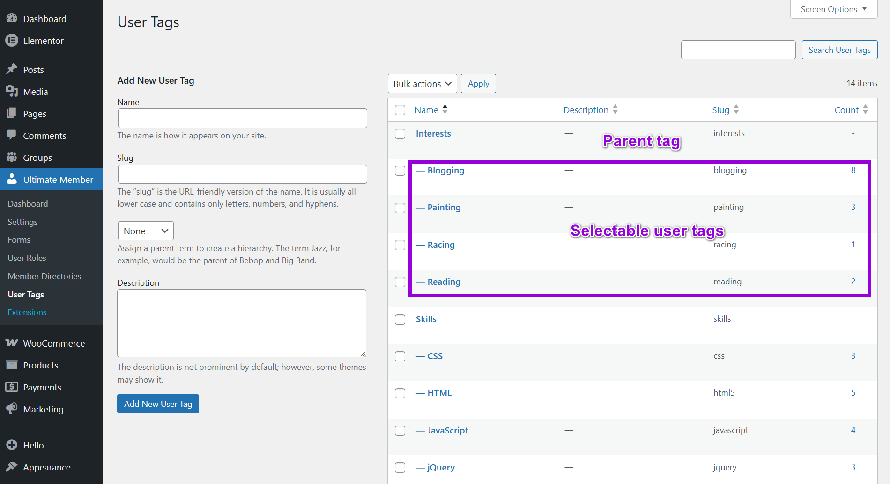Image resolution: width=890 pixels, height=484 pixels.
Task: Expand the parent term None dropdown
Action: [x=145, y=231]
